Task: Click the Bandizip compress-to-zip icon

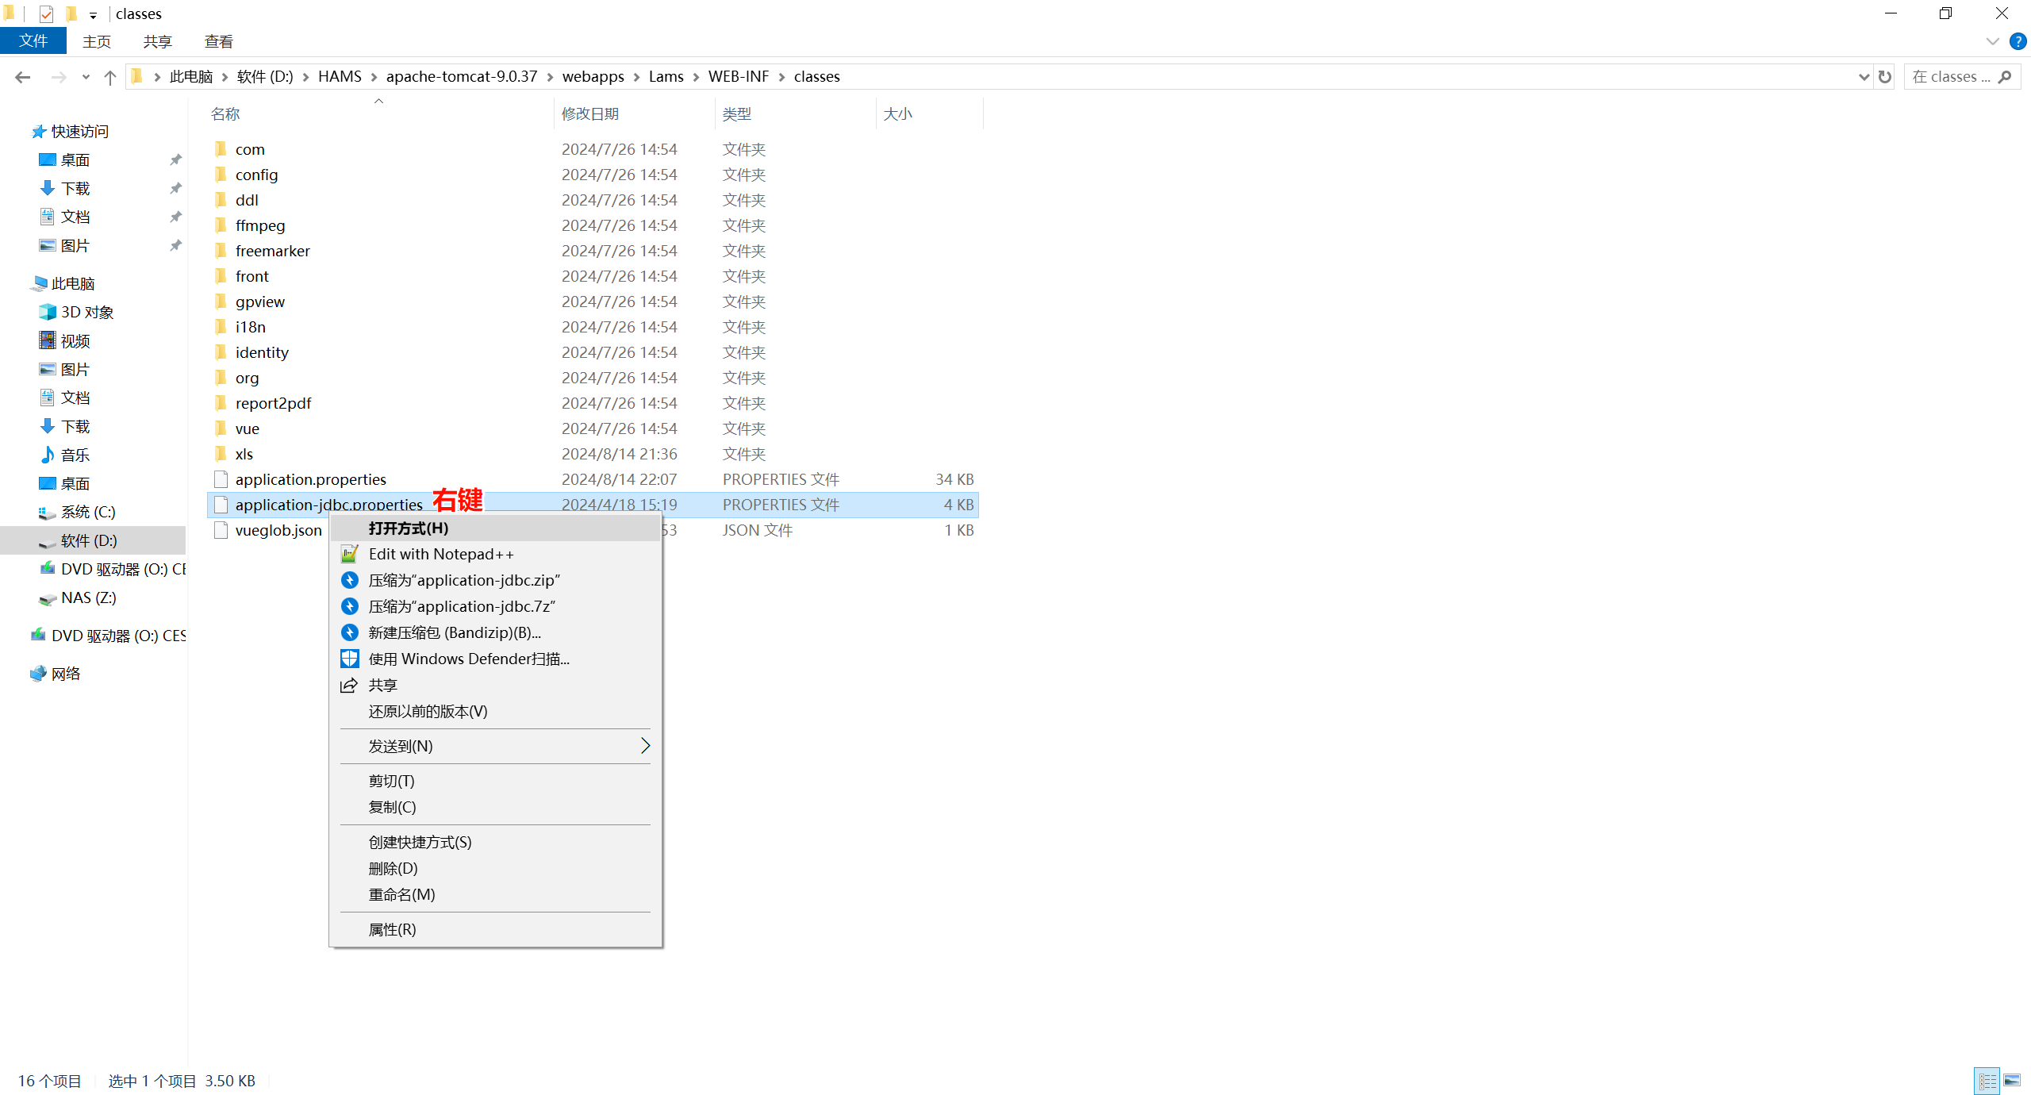Action: pos(349,580)
